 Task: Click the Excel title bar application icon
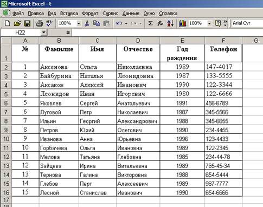click(4, 4)
